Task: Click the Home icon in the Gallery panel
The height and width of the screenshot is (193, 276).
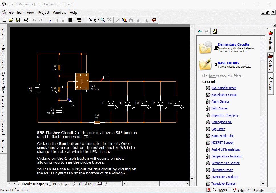Action: tap(214, 31)
